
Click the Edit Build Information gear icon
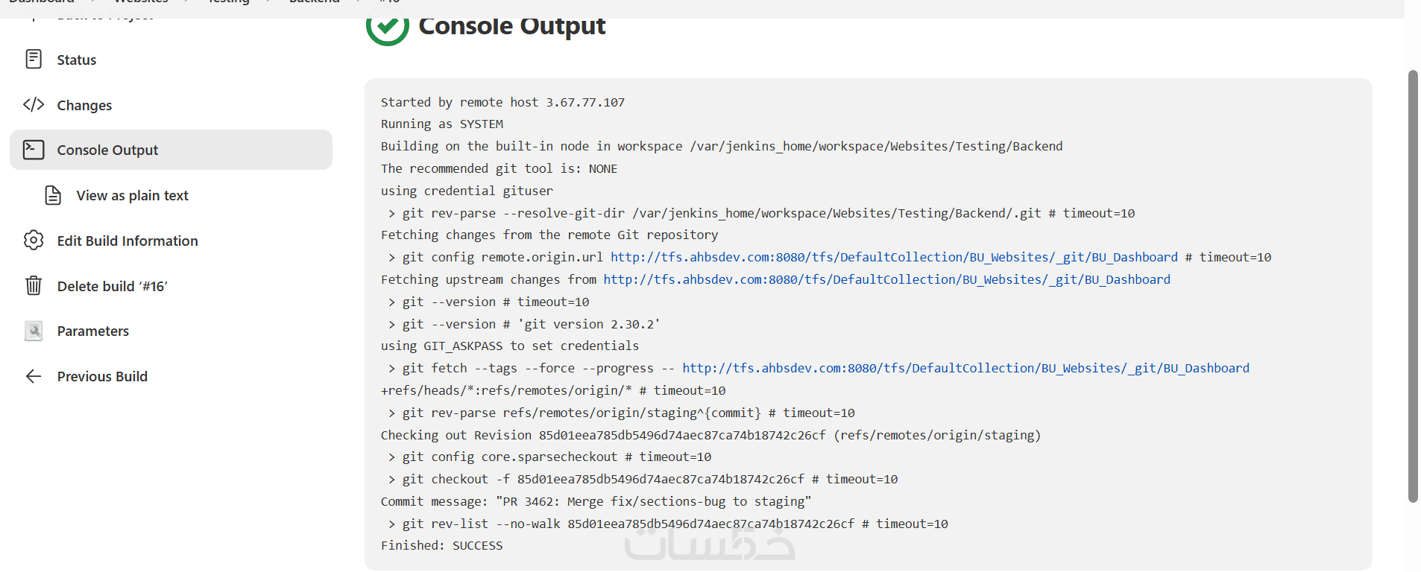(x=34, y=241)
